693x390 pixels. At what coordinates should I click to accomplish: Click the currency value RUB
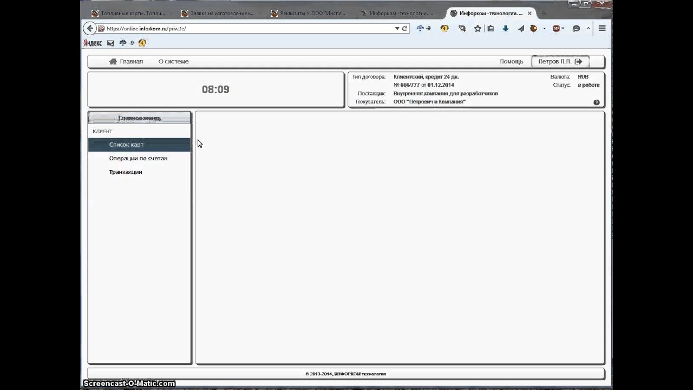point(583,77)
